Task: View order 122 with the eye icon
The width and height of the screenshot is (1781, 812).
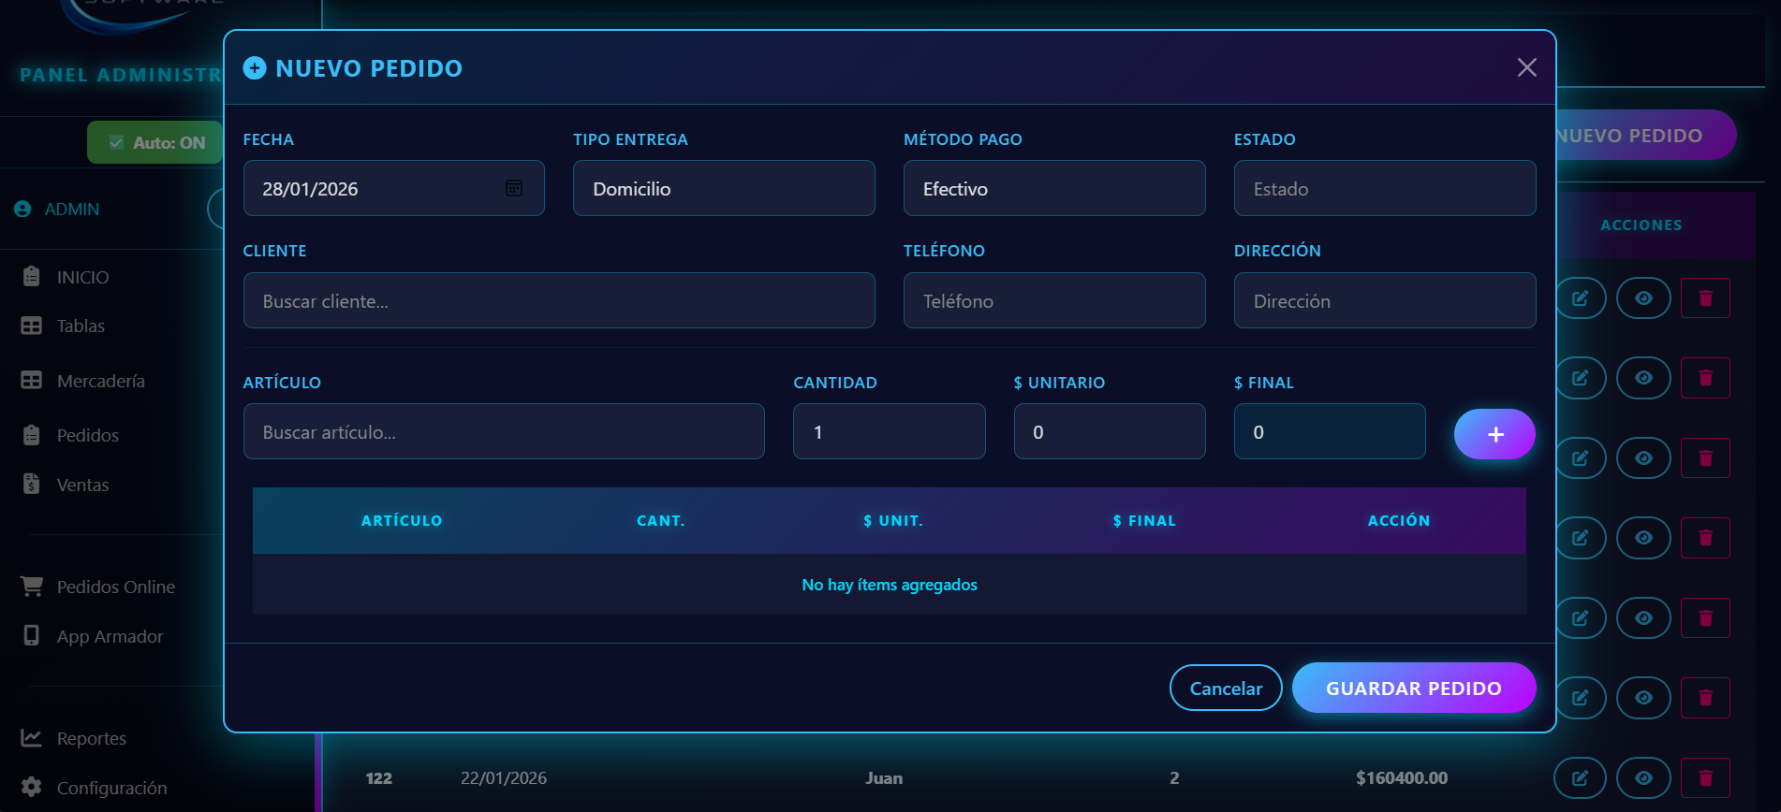Action: tap(1642, 778)
